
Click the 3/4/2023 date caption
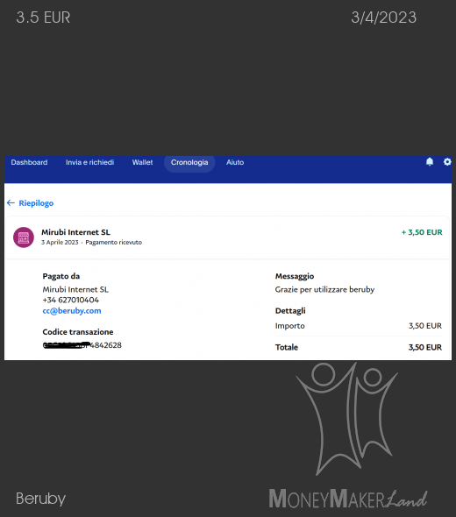pos(384,18)
